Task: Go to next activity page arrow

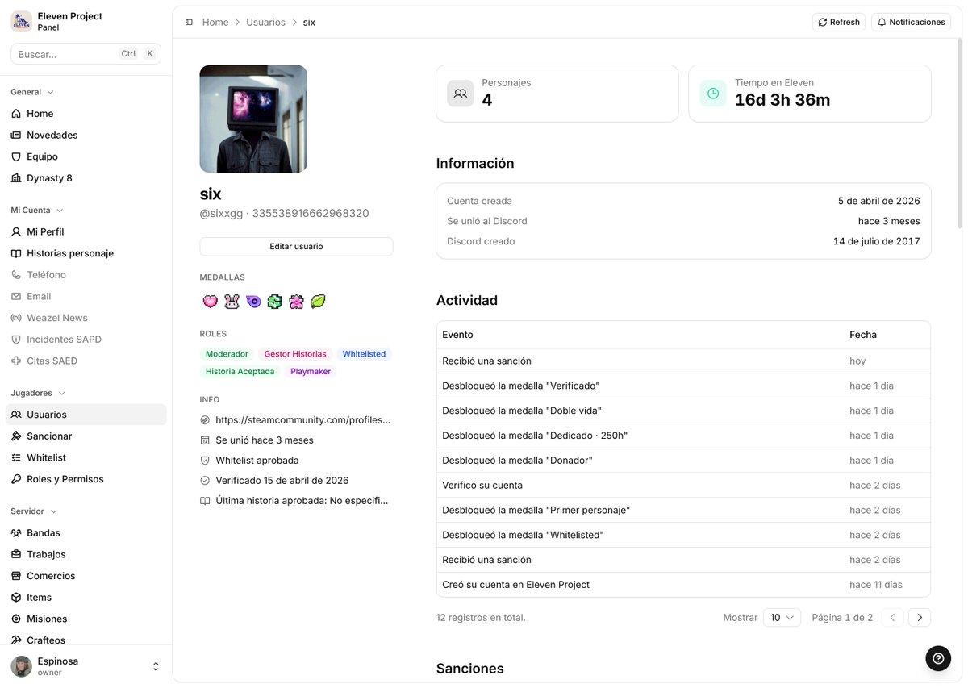Action: coord(920,618)
